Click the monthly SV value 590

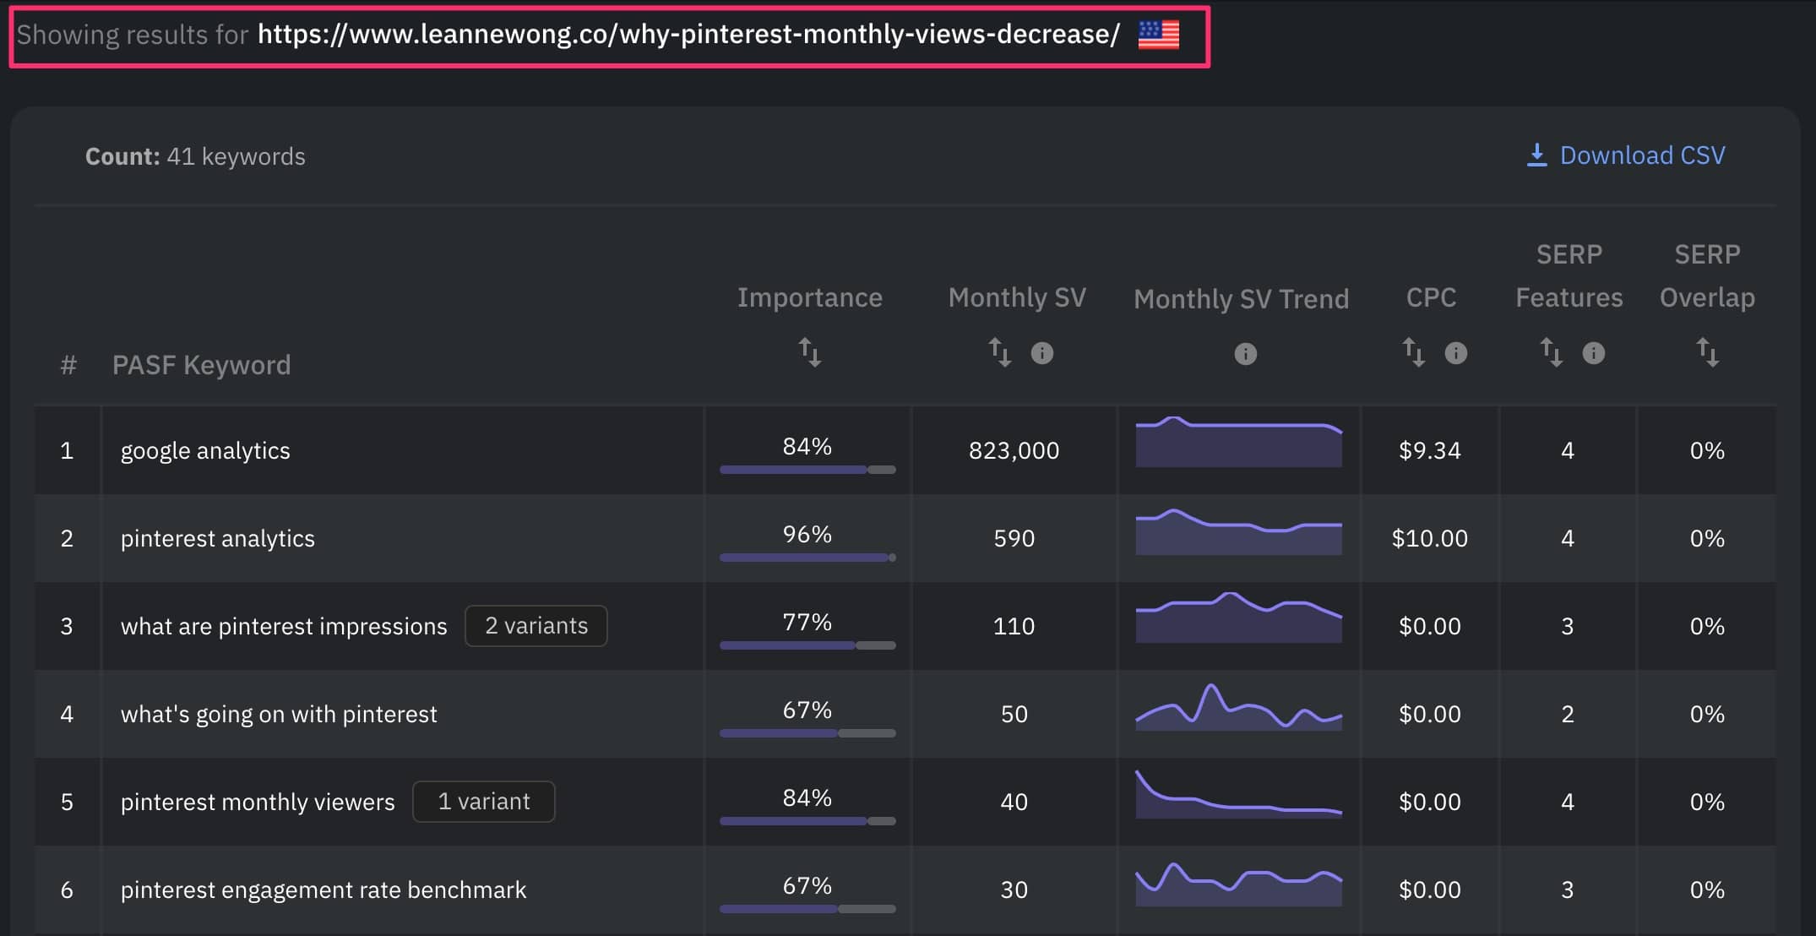pyautogui.click(x=1014, y=538)
